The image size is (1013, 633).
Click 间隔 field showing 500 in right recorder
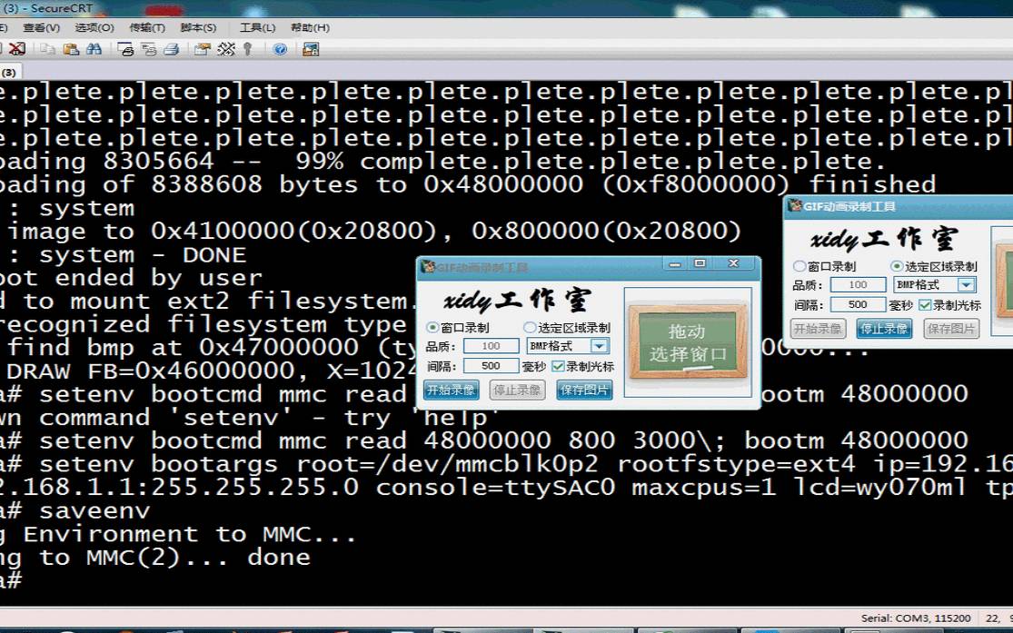[858, 305]
